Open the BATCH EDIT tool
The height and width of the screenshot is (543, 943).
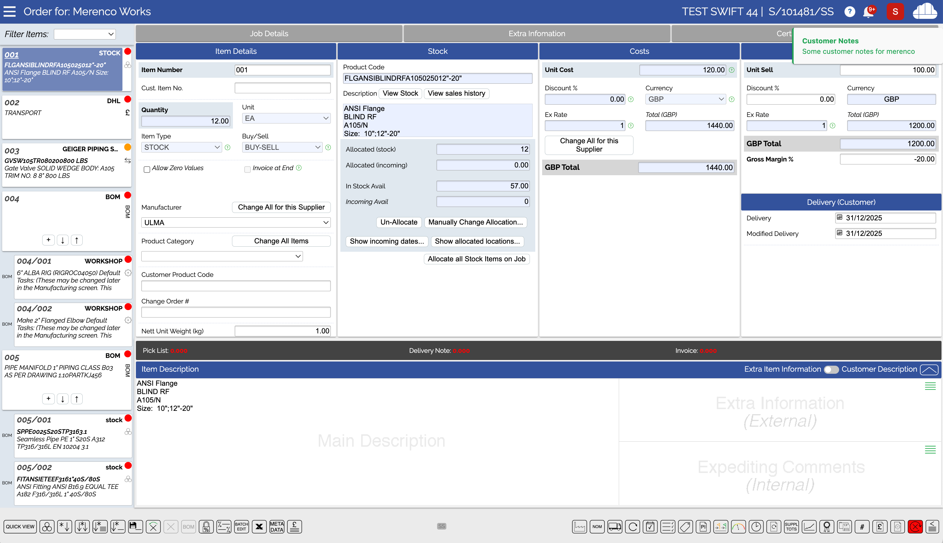pos(241,527)
